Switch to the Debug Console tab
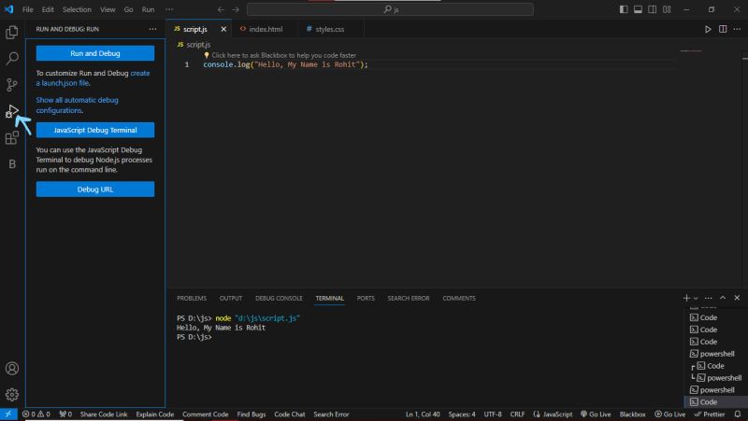 [x=279, y=298]
